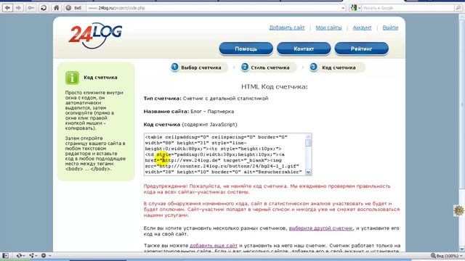Click the Веб site badge in address bar
The width and height of the screenshot is (465, 261).
click(x=74, y=8)
